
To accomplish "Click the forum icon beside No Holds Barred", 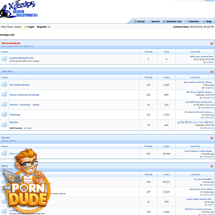I will tap(4, 85).
